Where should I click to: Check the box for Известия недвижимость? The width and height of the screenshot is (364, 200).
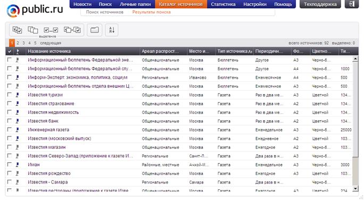(9, 112)
